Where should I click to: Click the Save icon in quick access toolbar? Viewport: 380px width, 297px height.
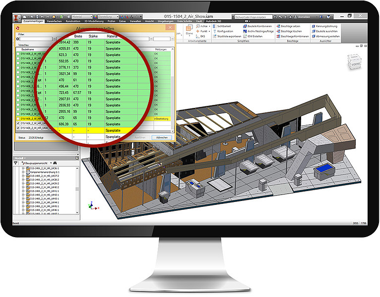[37, 17]
